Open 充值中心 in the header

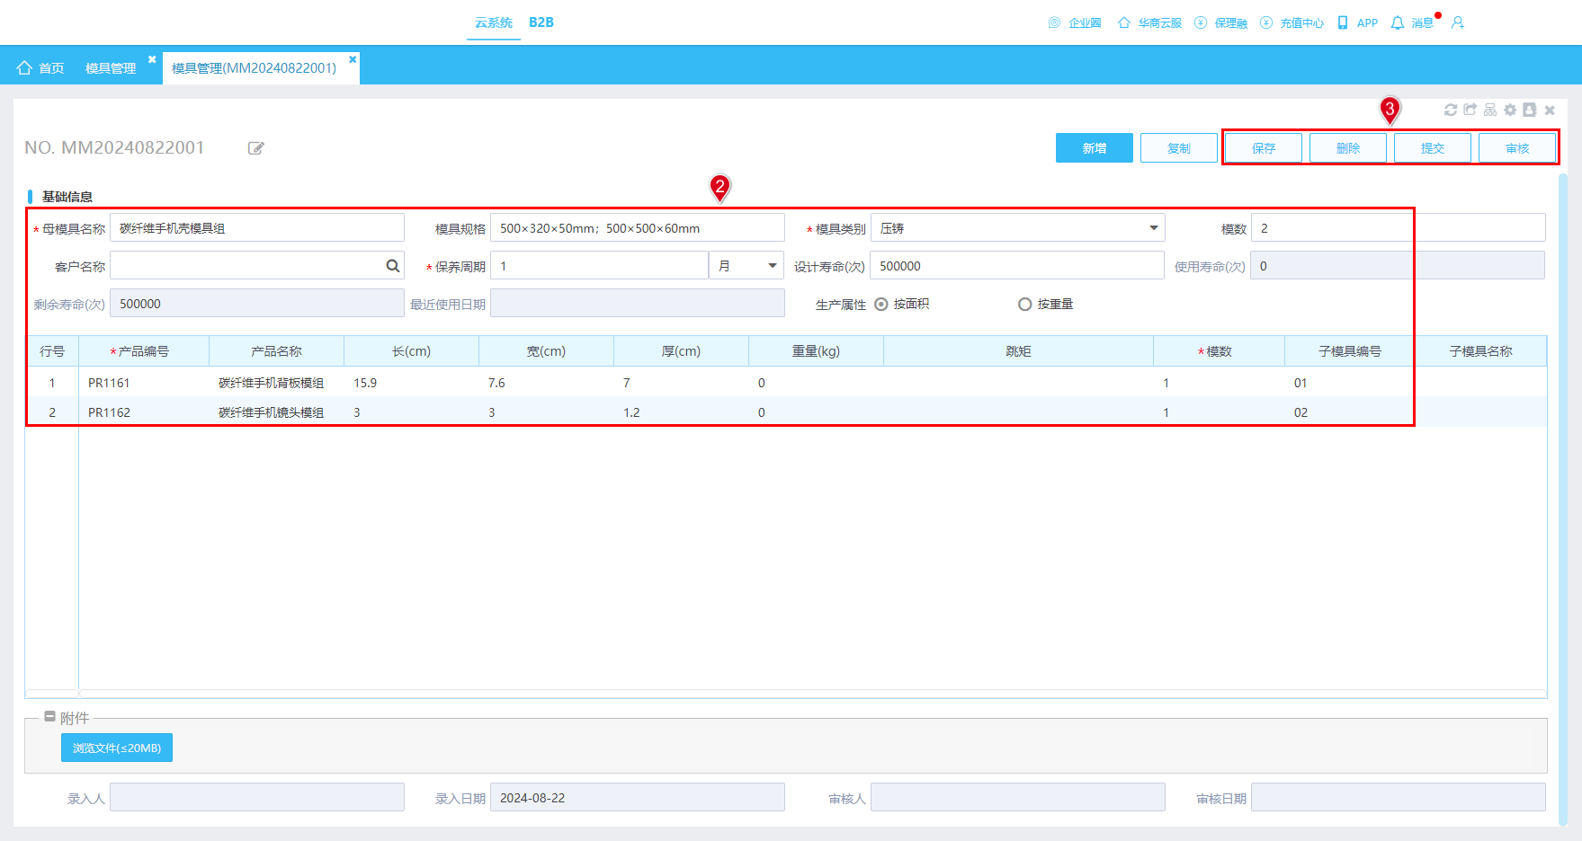pyautogui.click(x=1292, y=22)
